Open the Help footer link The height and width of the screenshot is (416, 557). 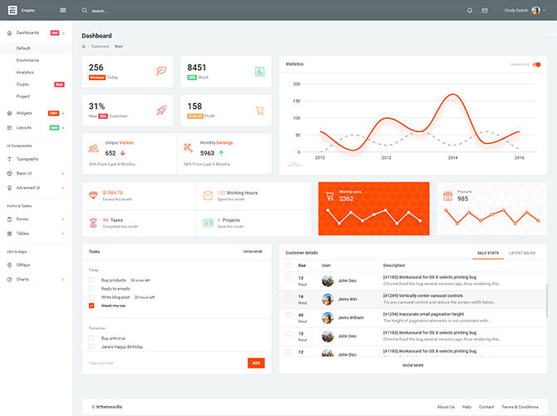pyautogui.click(x=466, y=407)
